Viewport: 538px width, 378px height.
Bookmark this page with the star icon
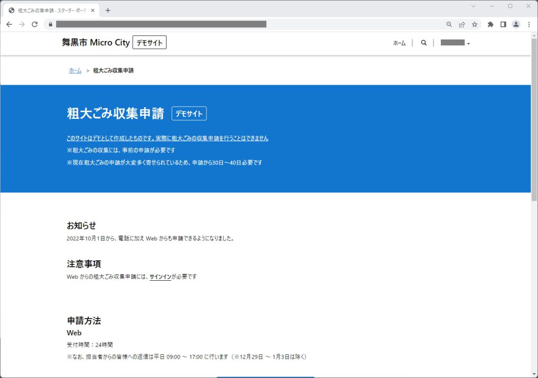(474, 24)
